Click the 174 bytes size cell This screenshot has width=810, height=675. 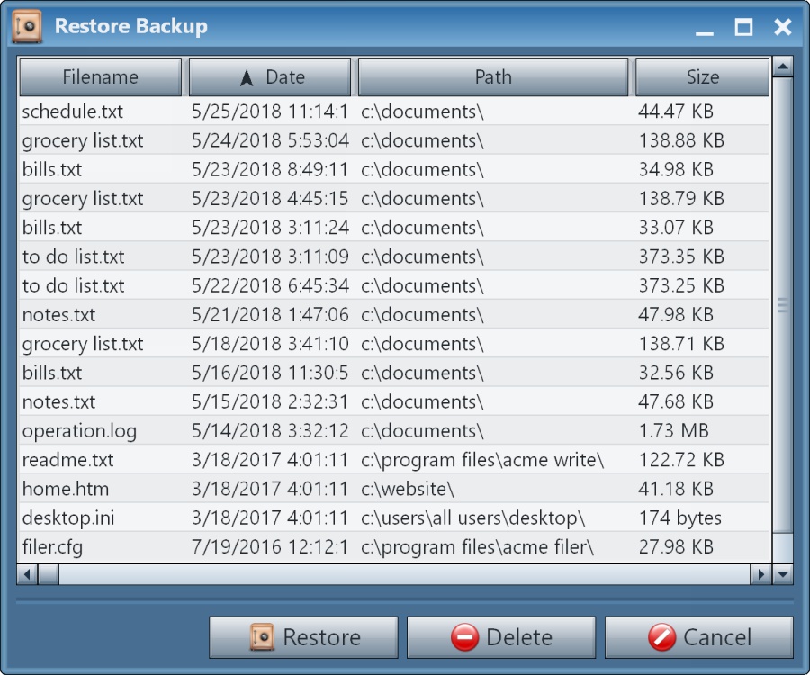[679, 518]
